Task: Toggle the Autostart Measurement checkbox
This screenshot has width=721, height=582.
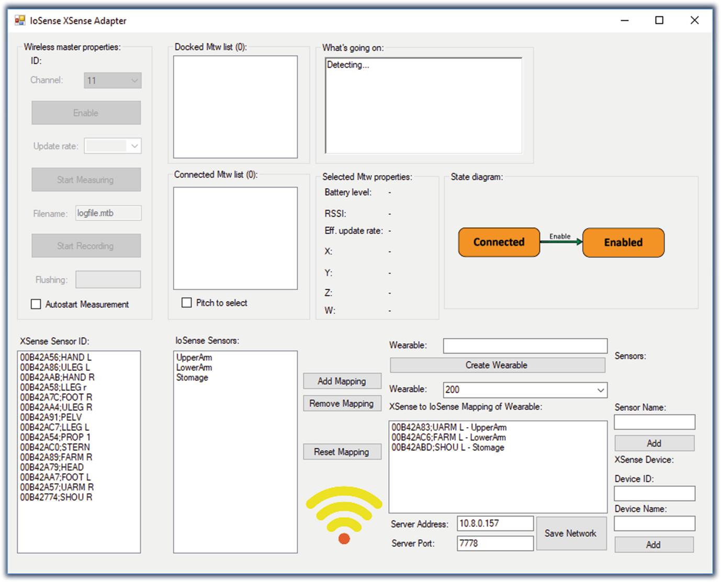Action: pos(36,304)
